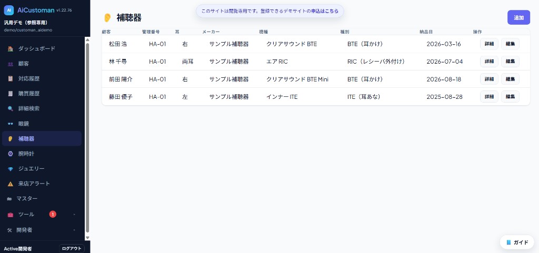Select ジュエリー in the sidebar
Image resolution: width=539 pixels, height=253 pixels.
click(x=42, y=169)
